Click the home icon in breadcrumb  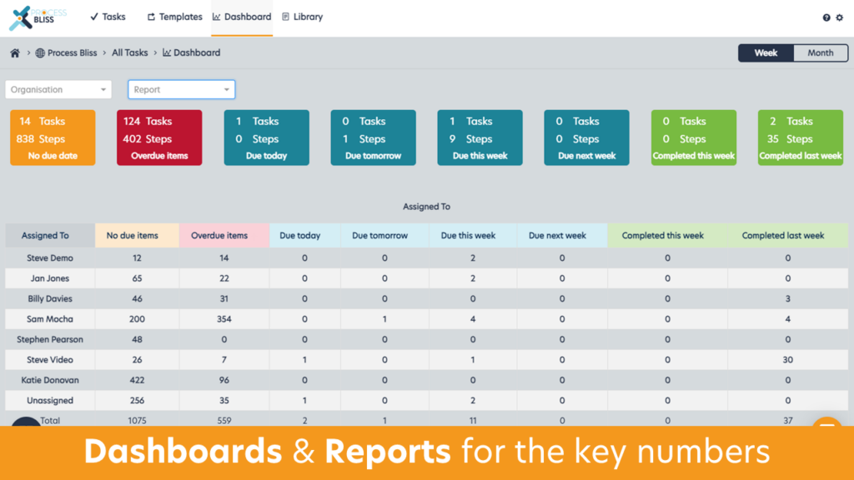click(15, 52)
